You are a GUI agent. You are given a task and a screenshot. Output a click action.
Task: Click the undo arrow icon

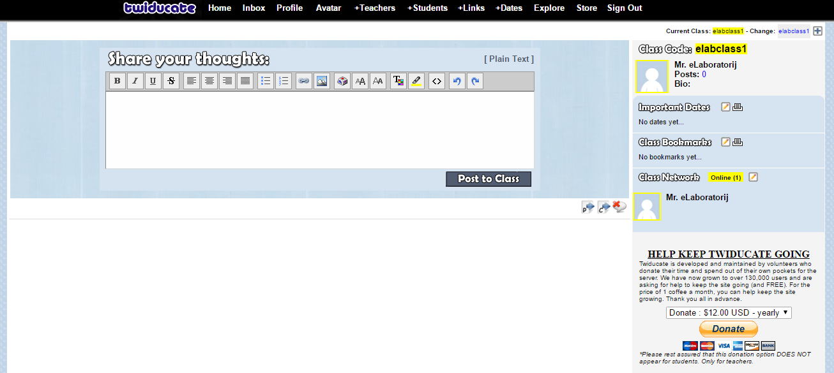click(457, 81)
